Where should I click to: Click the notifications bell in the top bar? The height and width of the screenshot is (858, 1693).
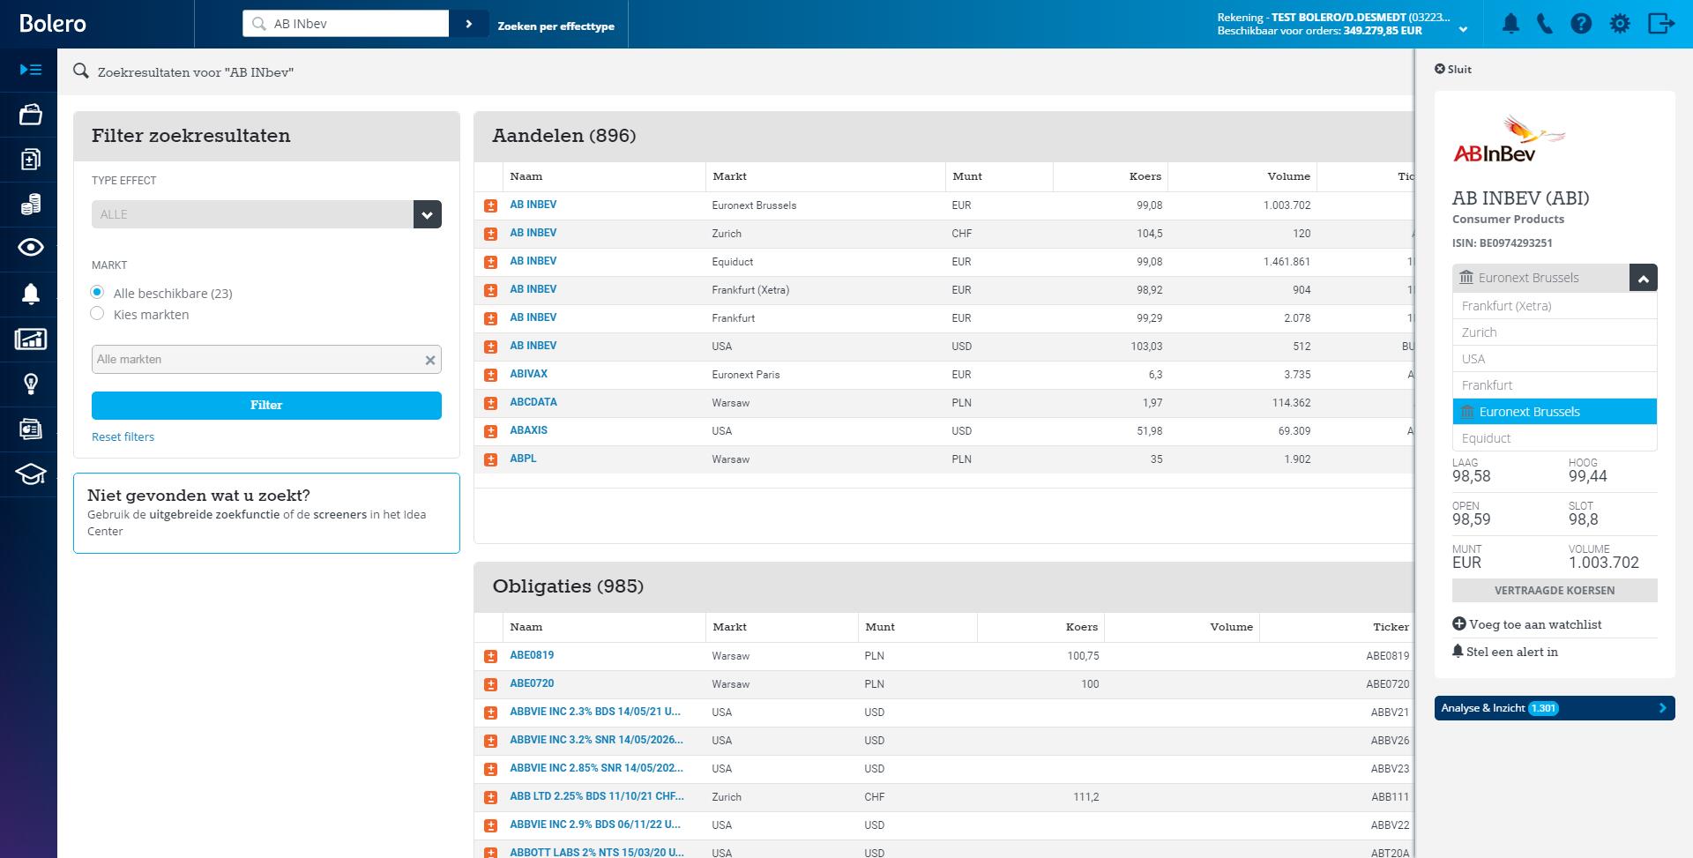coord(1510,24)
